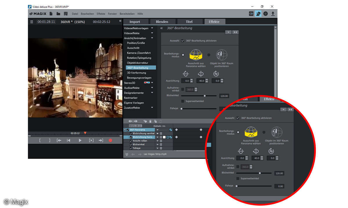Open the Bereitstellen menu
The height and width of the screenshot is (208, 348).
pyautogui.click(x=127, y=14)
